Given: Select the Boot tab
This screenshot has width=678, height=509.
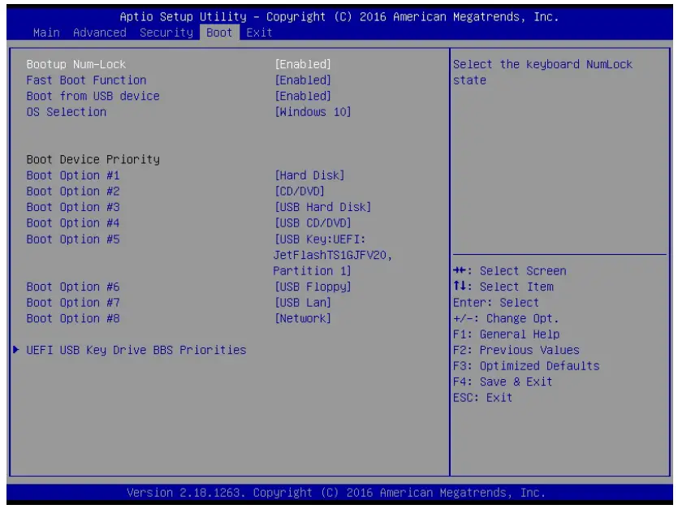Looking at the screenshot, I should point(219,32).
